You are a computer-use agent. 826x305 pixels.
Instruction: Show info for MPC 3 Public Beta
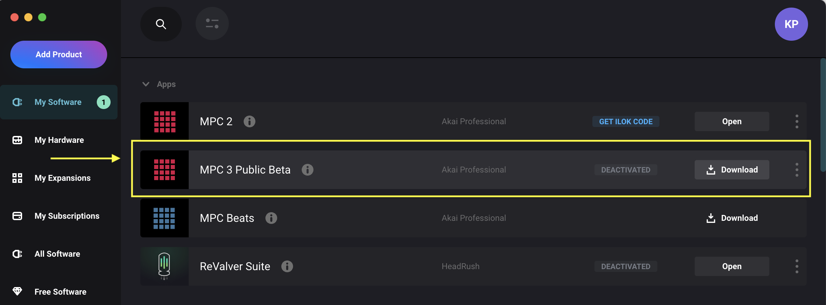(x=308, y=170)
